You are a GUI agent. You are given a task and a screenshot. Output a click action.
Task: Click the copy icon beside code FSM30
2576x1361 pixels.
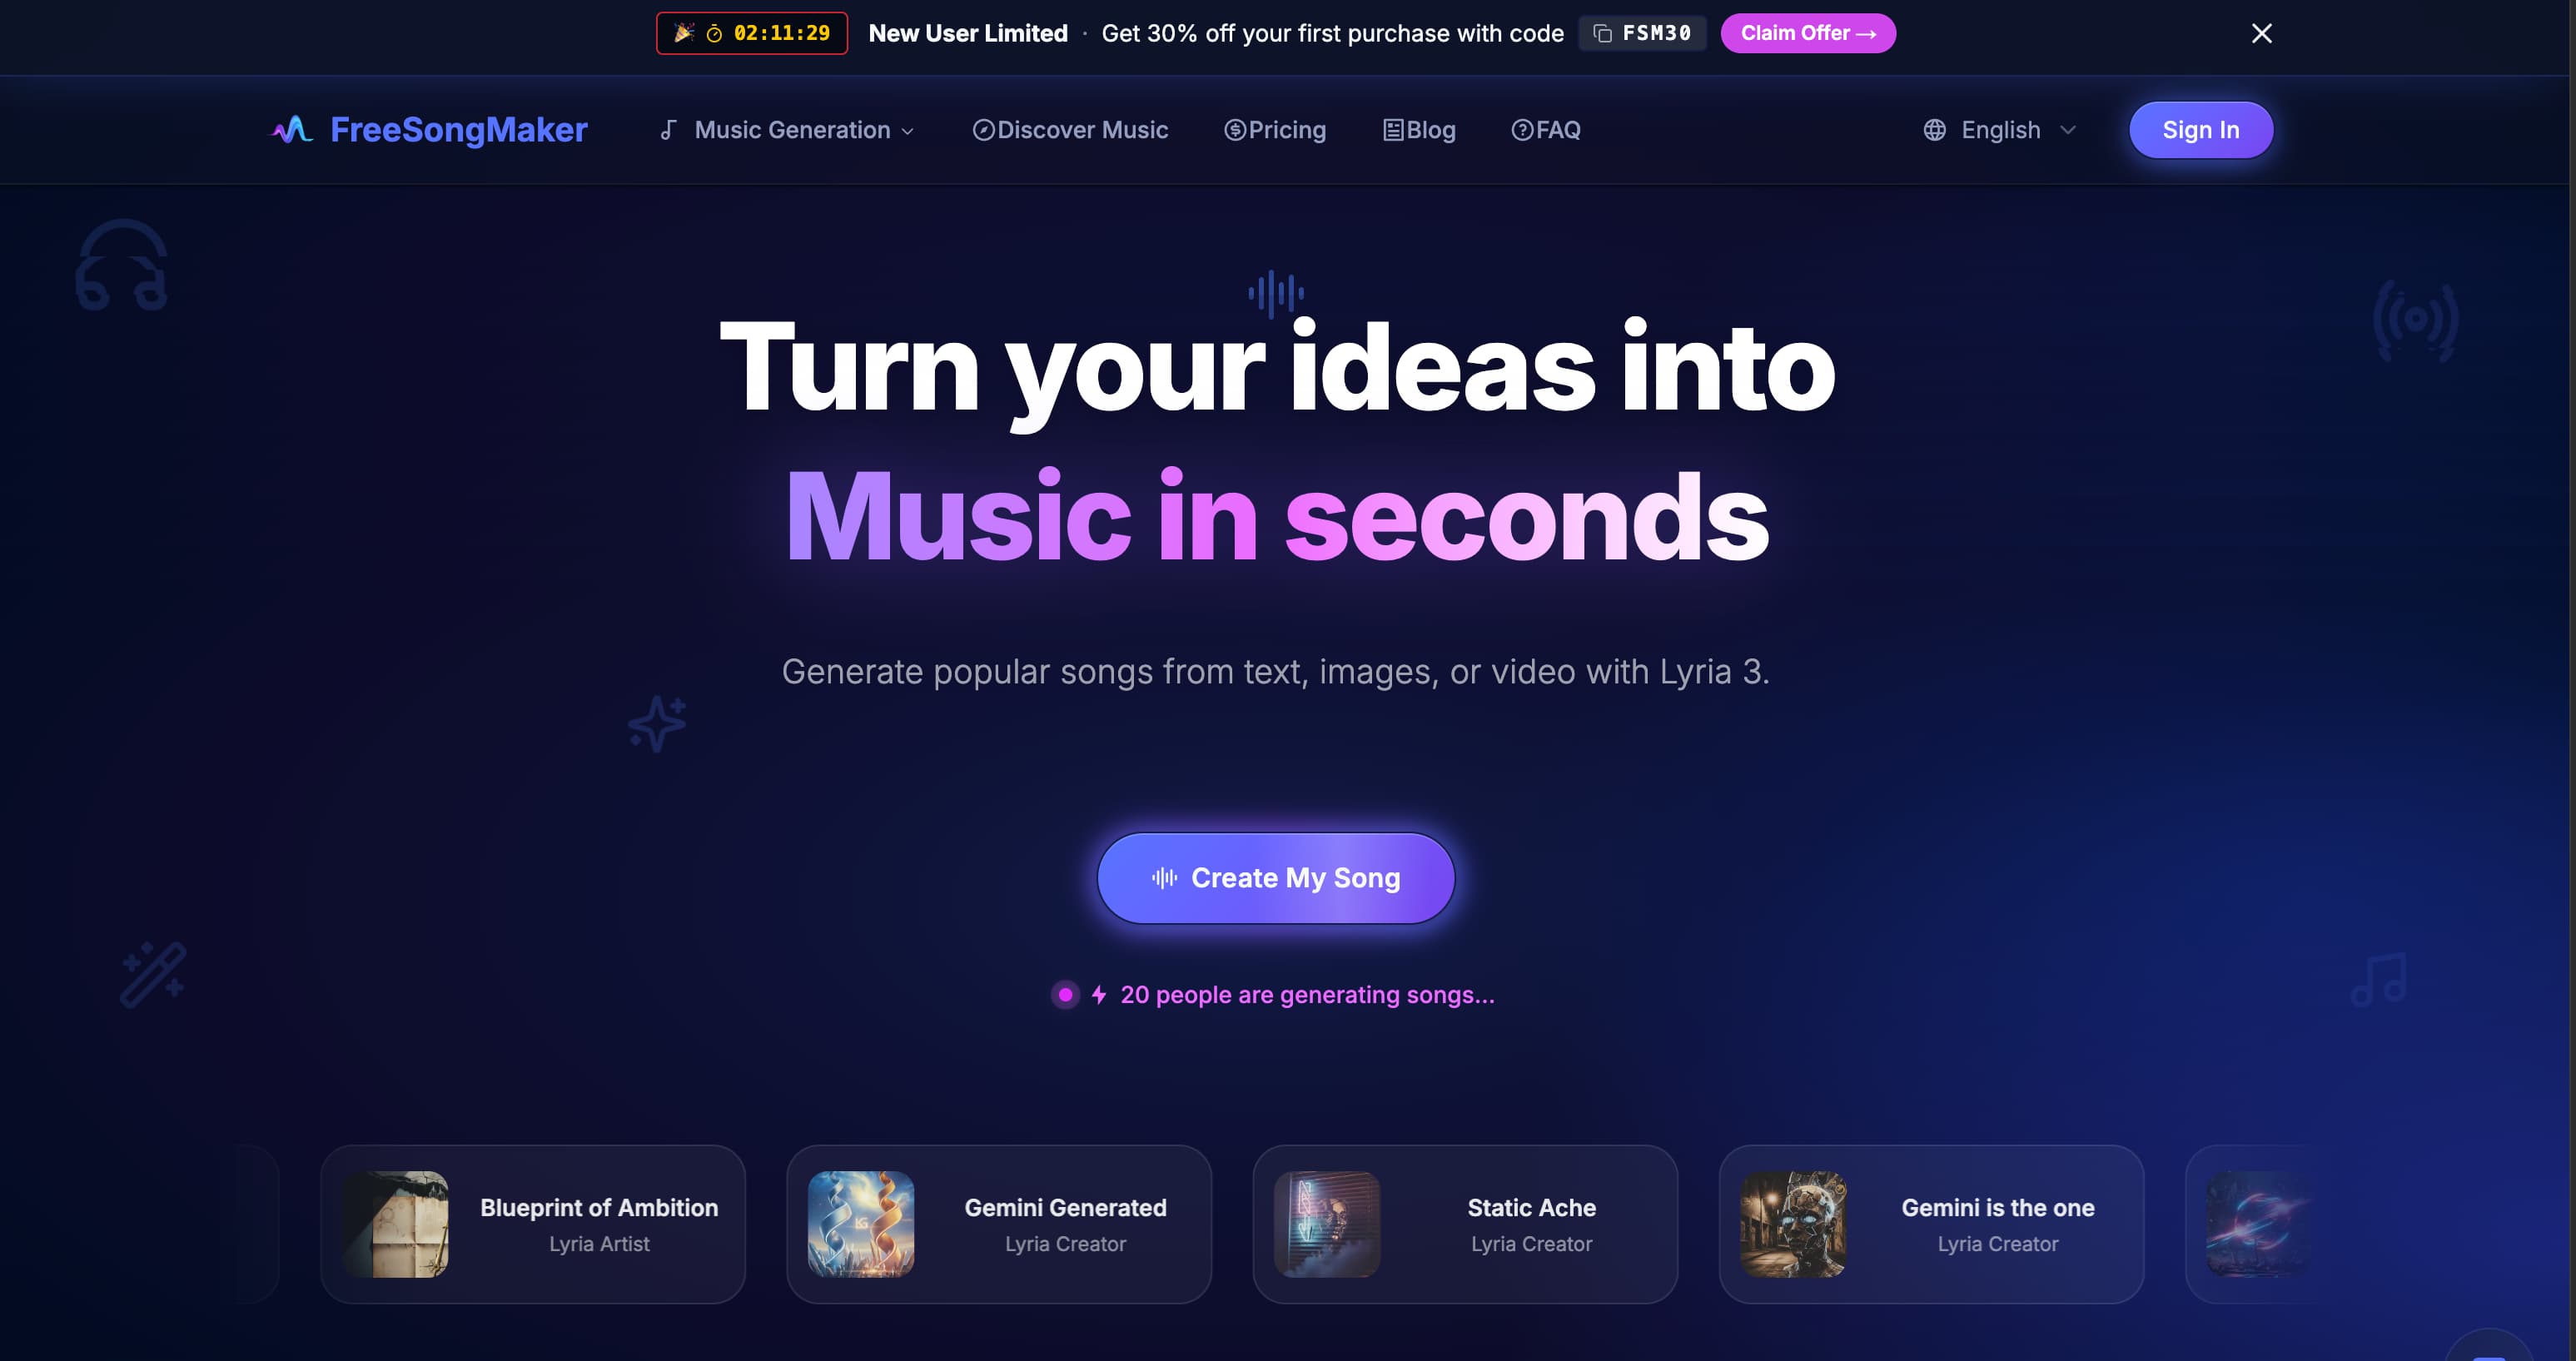click(1602, 34)
